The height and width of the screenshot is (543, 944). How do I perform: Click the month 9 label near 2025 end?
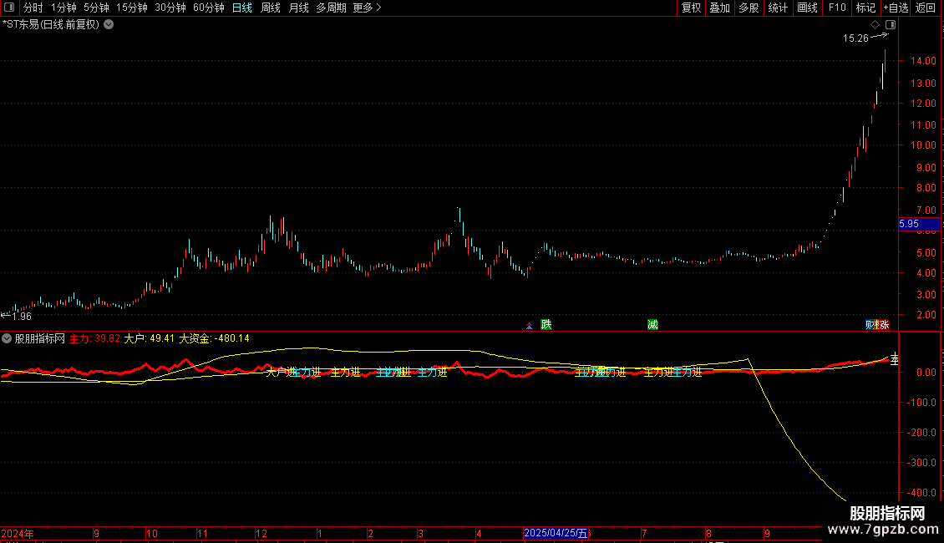(x=767, y=533)
